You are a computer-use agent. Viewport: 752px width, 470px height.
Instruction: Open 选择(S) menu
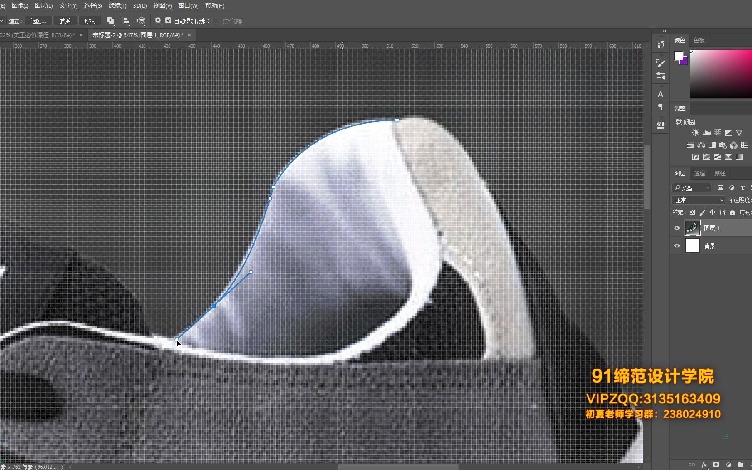[x=93, y=5]
